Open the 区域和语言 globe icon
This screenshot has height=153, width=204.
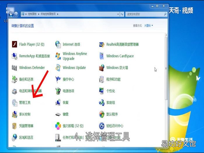pos(14,138)
